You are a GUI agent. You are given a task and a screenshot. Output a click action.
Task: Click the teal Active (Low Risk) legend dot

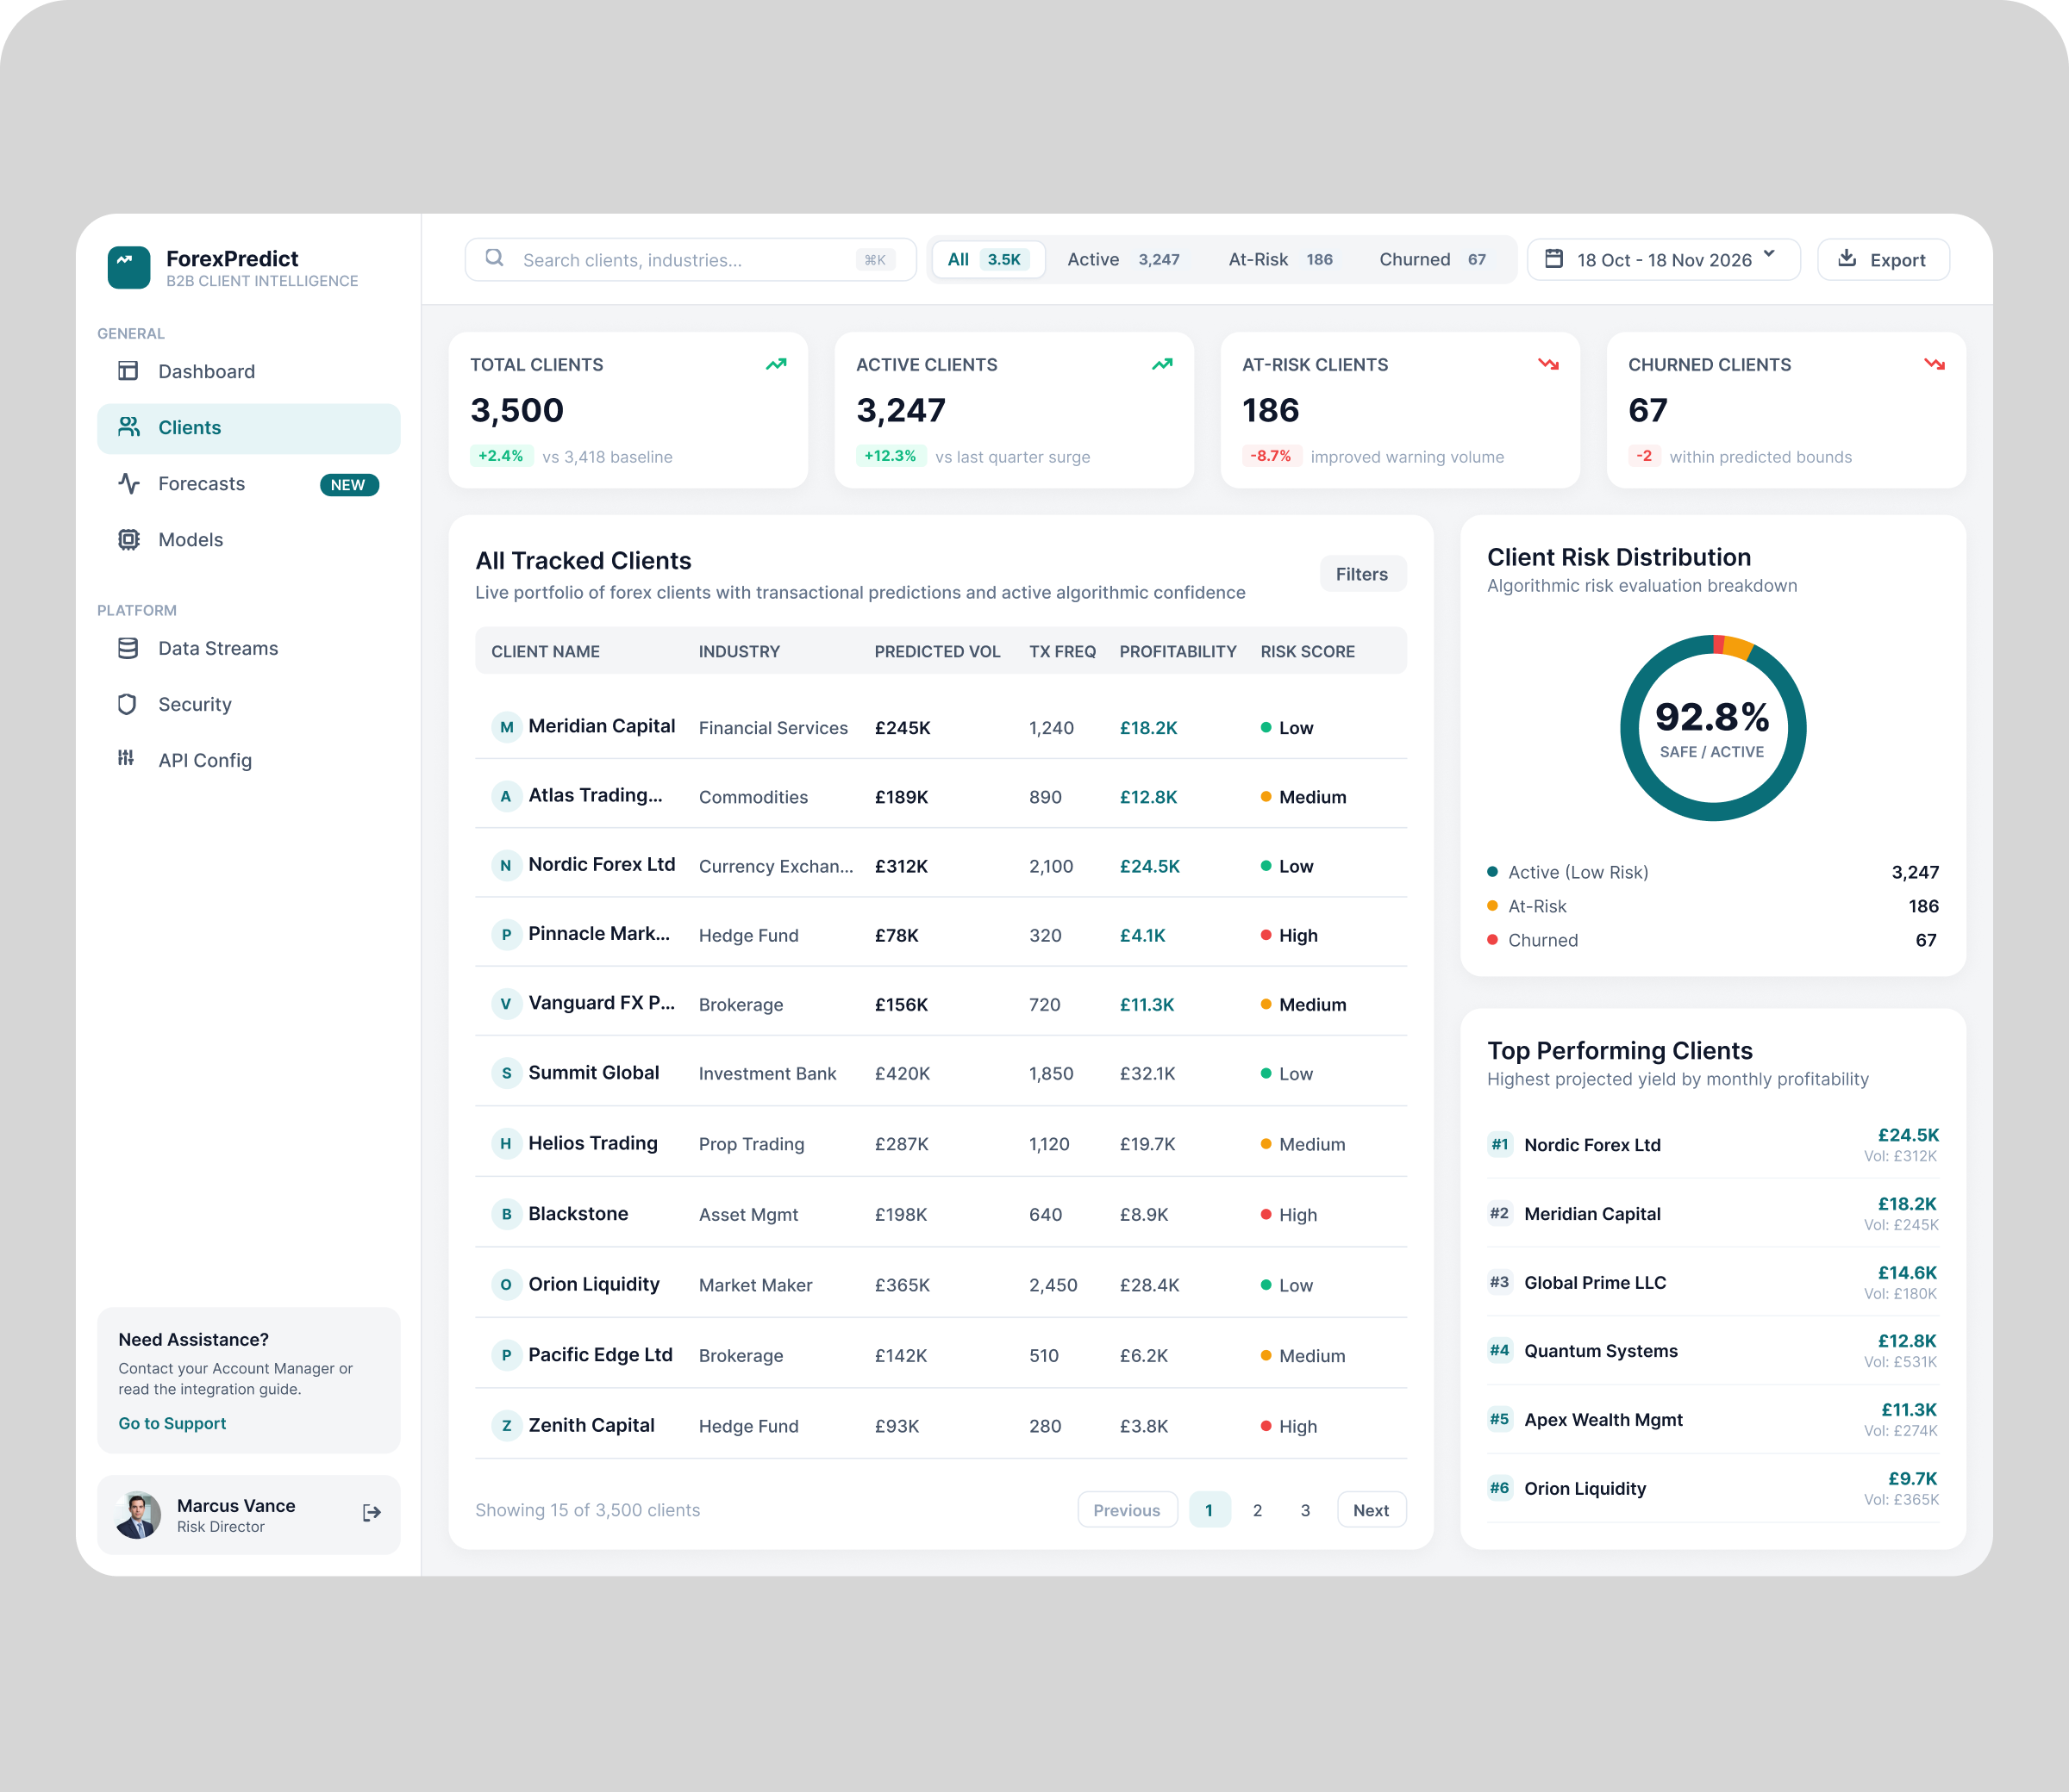[x=1493, y=872]
